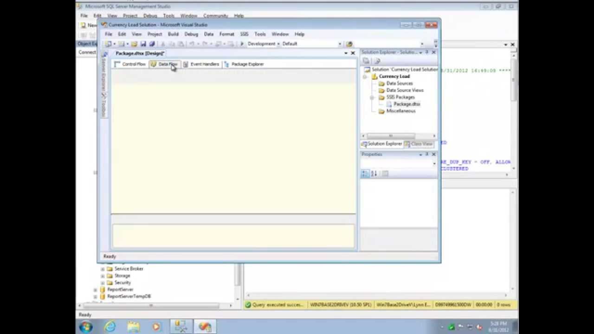The width and height of the screenshot is (594, 334).
Task: Click Connect in SSMS Object Explorer
Action: click(87, 52)
